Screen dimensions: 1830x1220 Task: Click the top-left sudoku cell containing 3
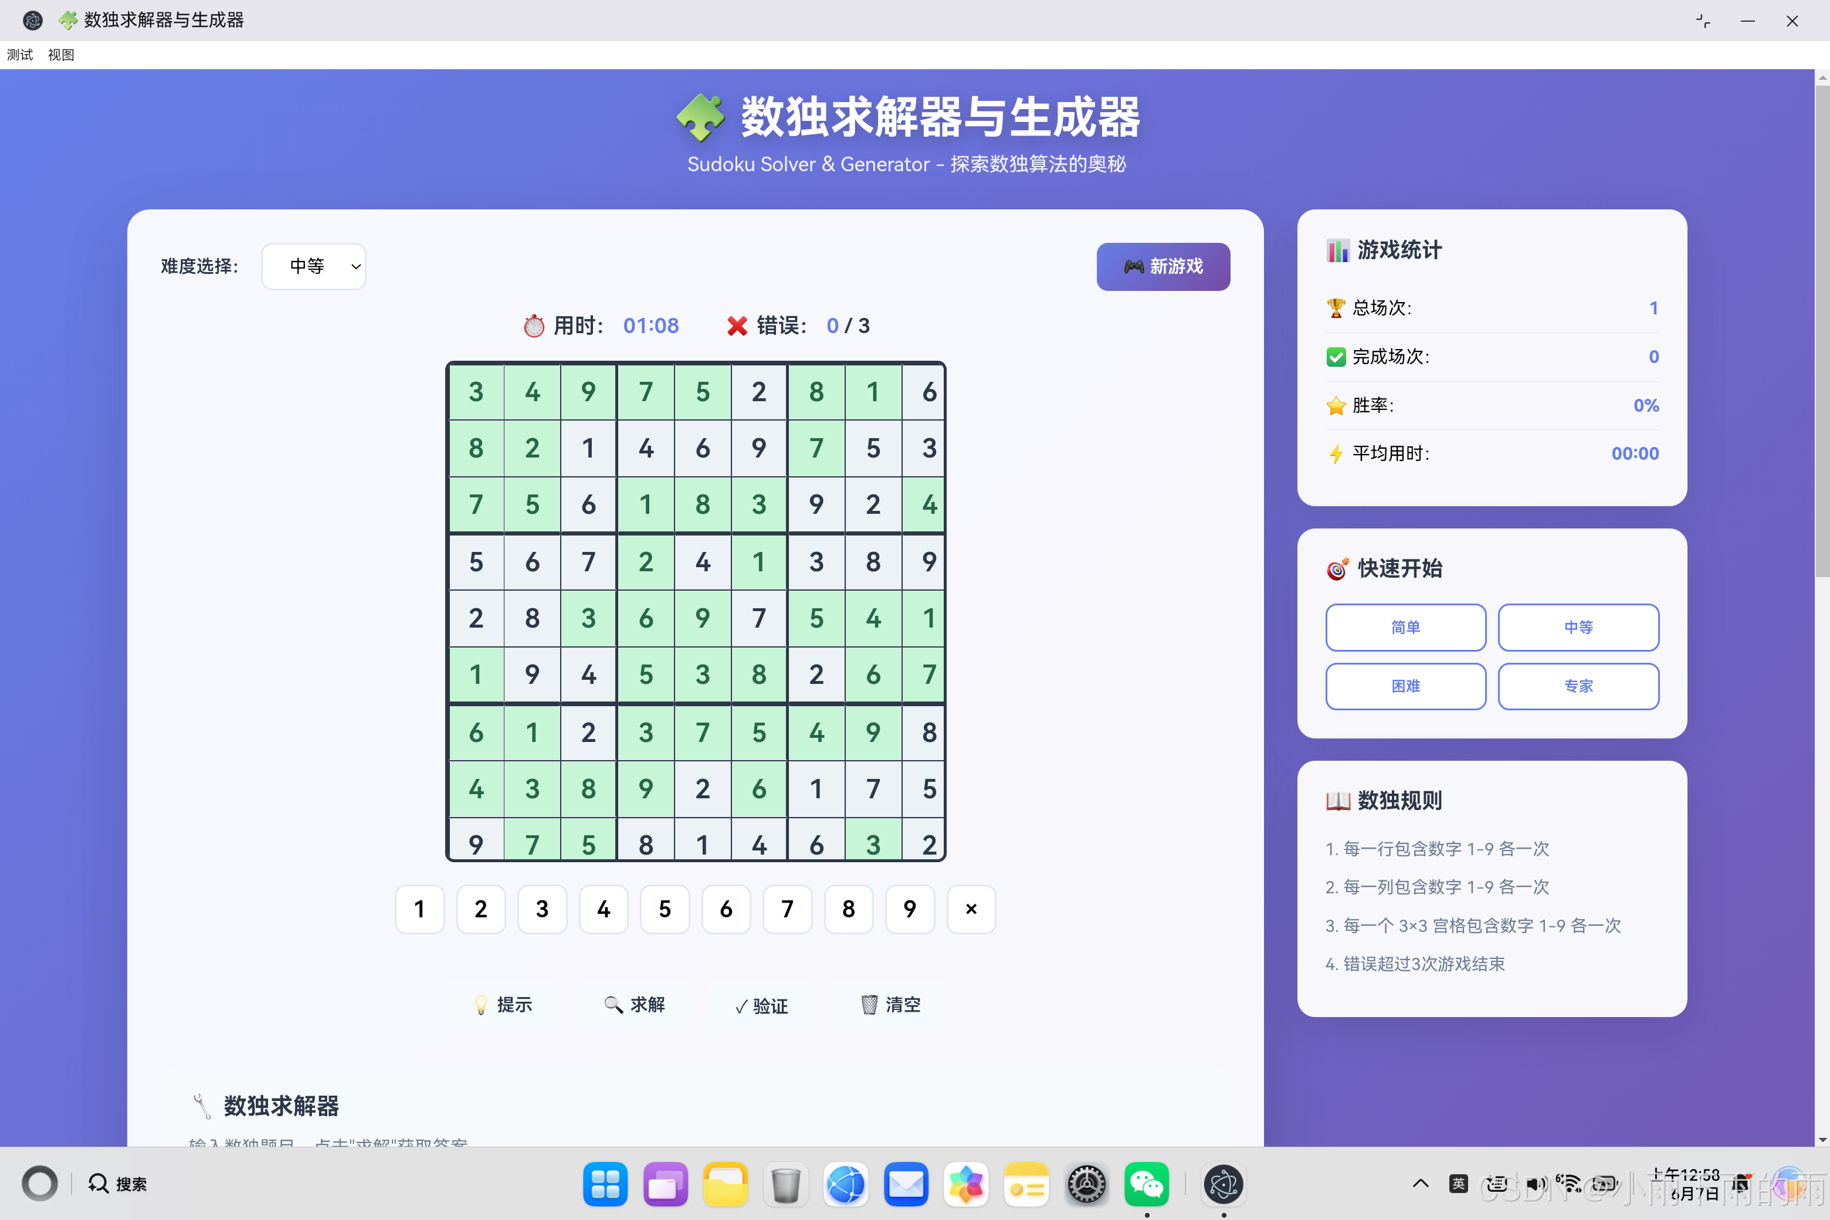[x=476, y=391]
